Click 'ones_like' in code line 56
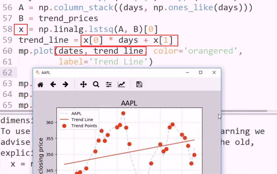Screen dimensions: 277x174 pos(191,8)
